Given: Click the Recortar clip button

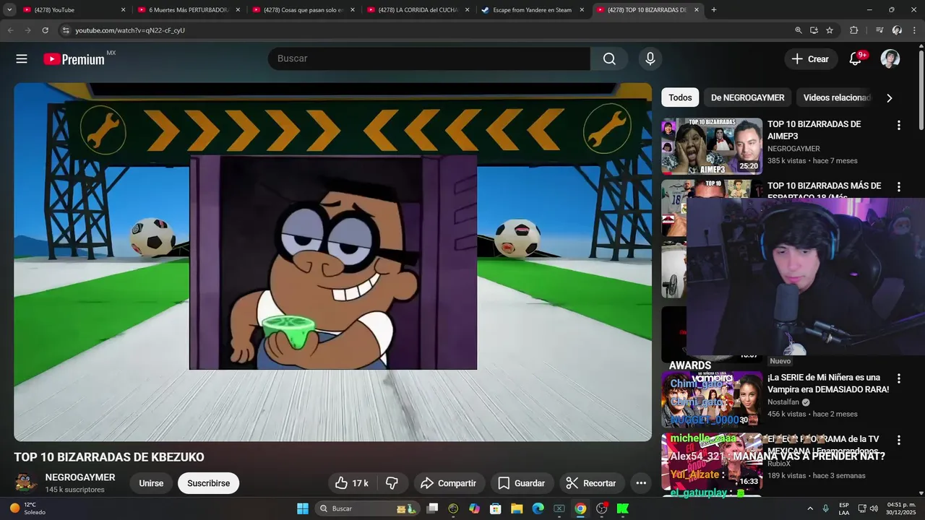Looking at the screenshot, I should [x=591, y=483].
